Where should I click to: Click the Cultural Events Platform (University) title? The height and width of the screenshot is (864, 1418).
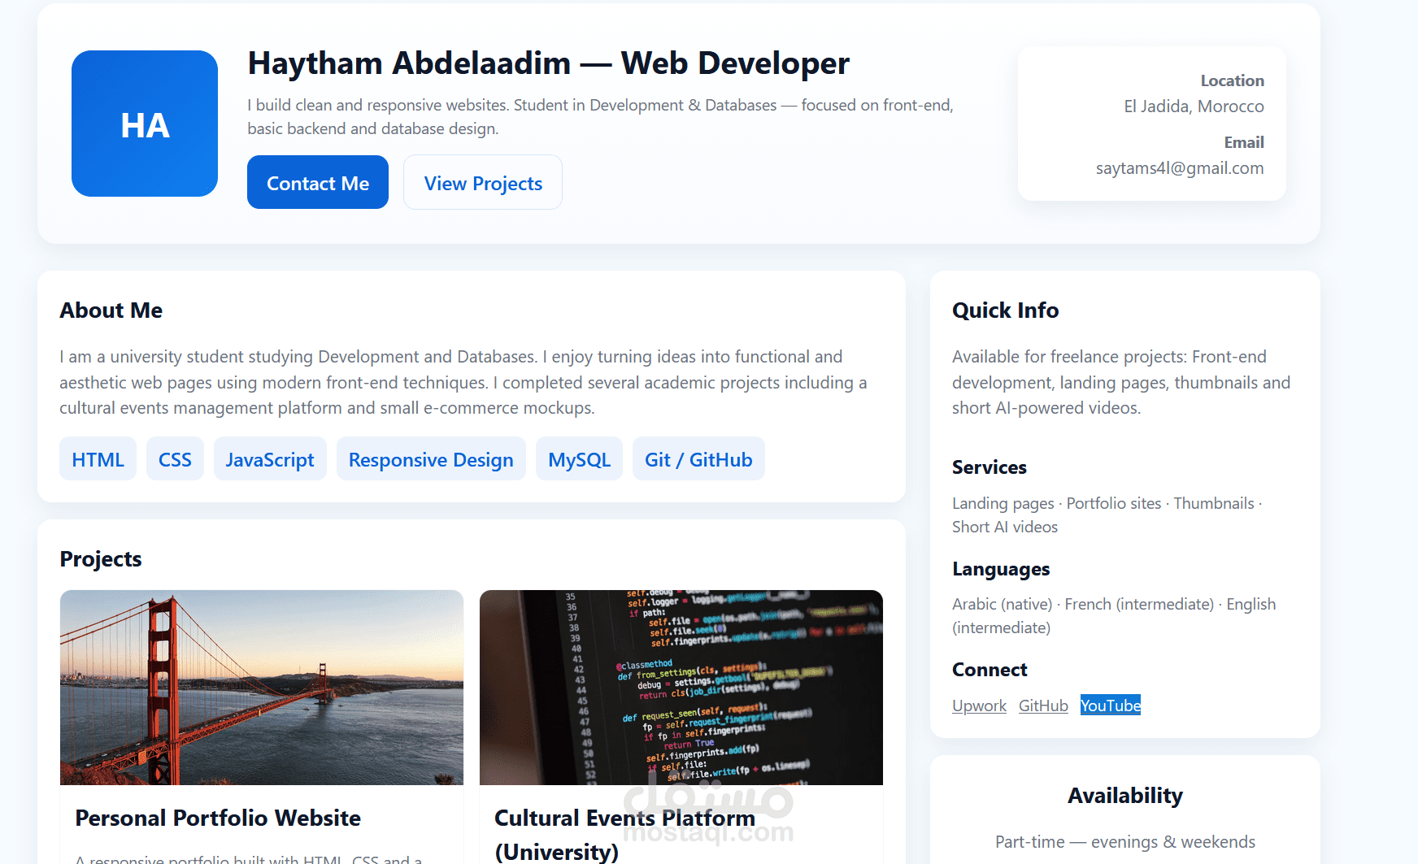click(x=624, y=835)
